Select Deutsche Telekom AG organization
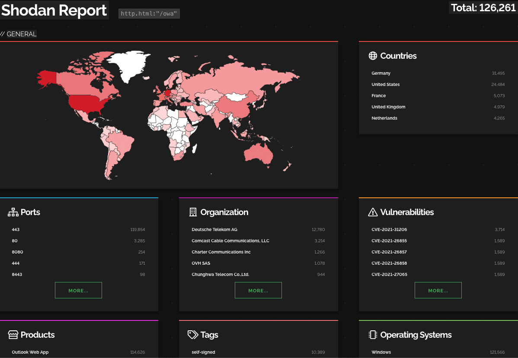The width and height of the screenshot is (518, 358). [258, 230]
